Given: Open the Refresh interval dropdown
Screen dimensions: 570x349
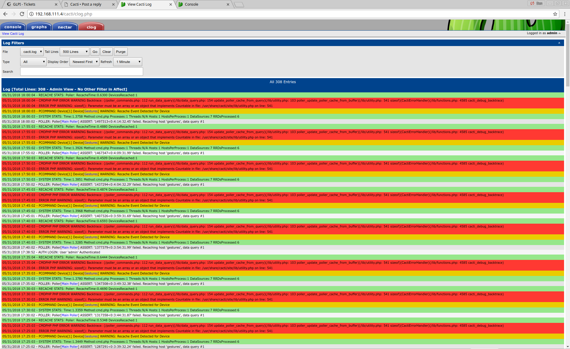Looking at the screenshot, I should pos(128,62).
